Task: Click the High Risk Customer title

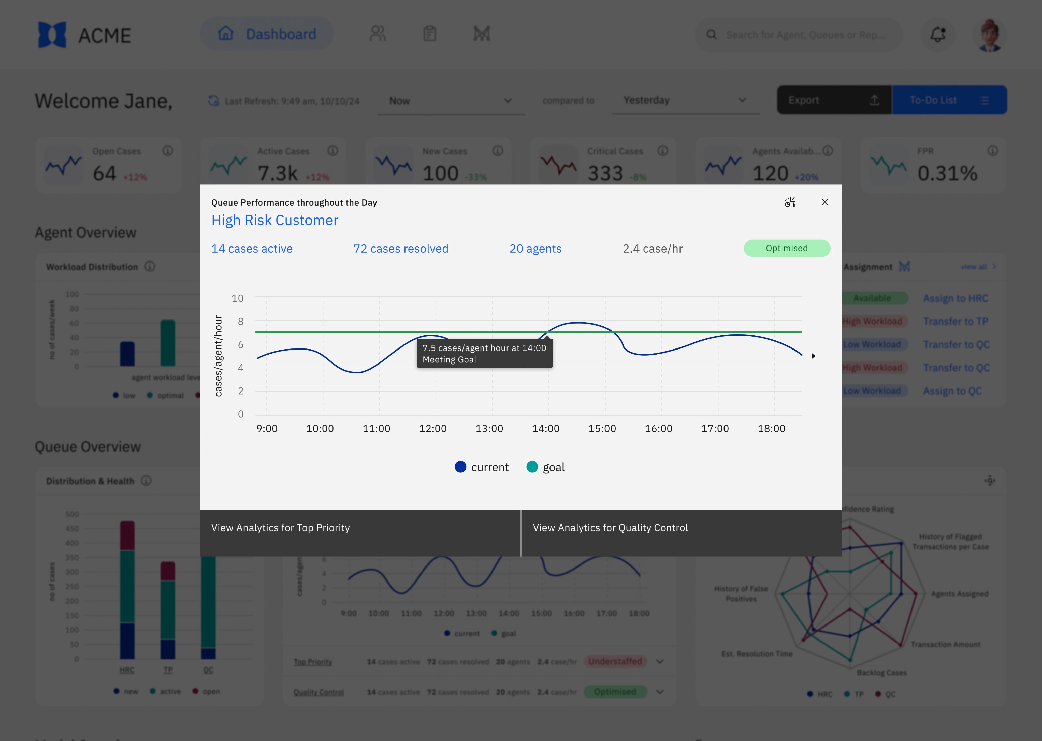Action: coord(275,220)
